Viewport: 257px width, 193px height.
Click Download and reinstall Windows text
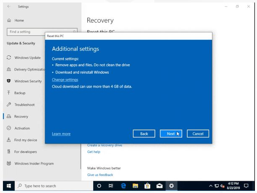(82, 72)
